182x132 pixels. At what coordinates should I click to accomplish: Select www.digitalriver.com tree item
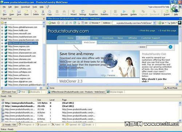[20, 81]
